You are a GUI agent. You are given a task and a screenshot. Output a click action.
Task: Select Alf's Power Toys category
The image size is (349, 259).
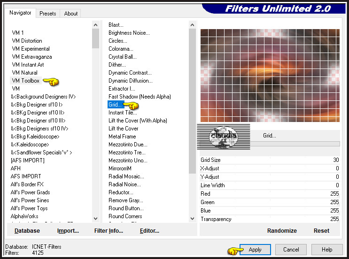(29, 208)
